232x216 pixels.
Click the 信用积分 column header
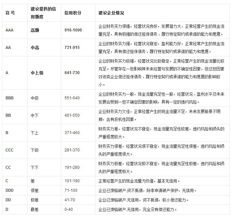point(73,13)
